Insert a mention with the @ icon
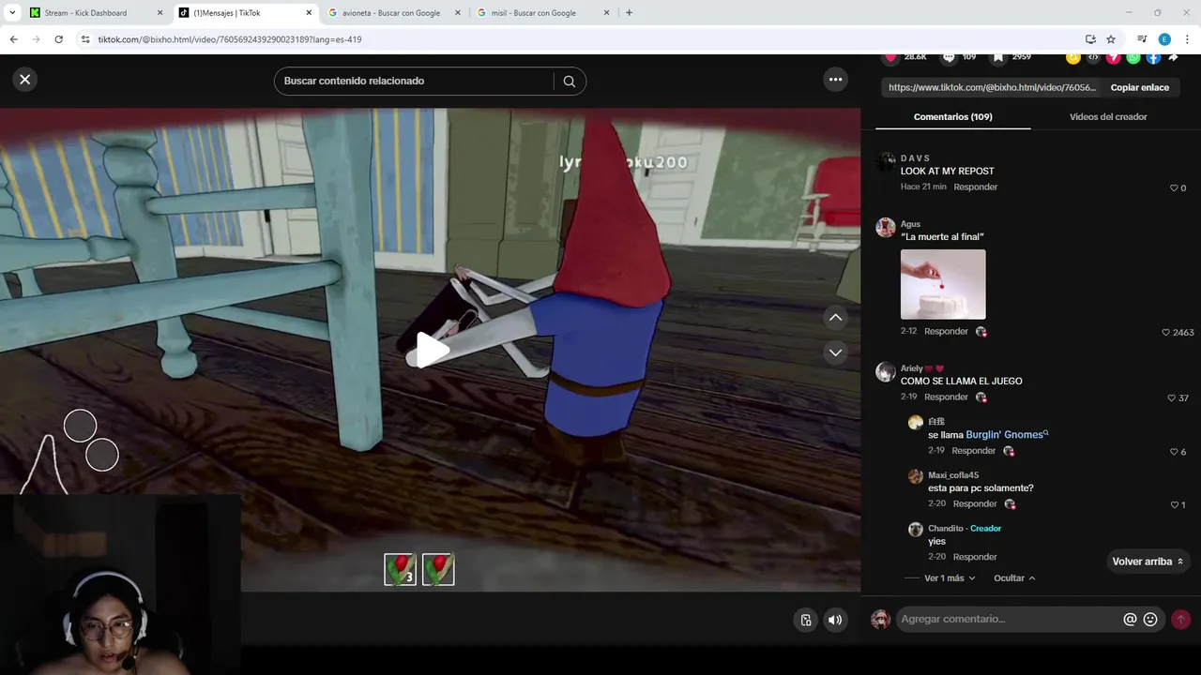 point(1130,619)
